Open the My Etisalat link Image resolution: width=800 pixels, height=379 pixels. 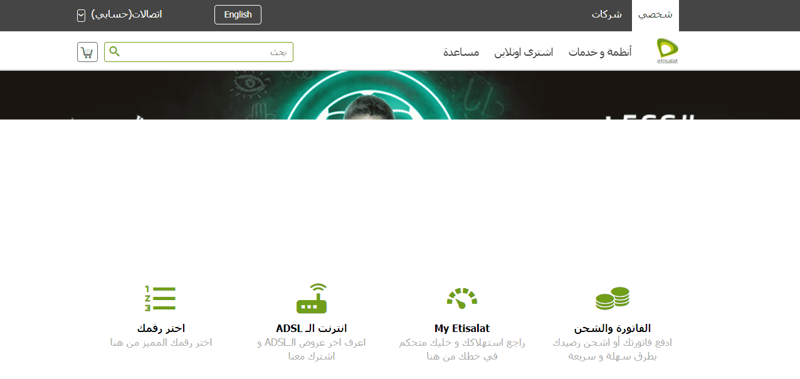click(462, 328)
